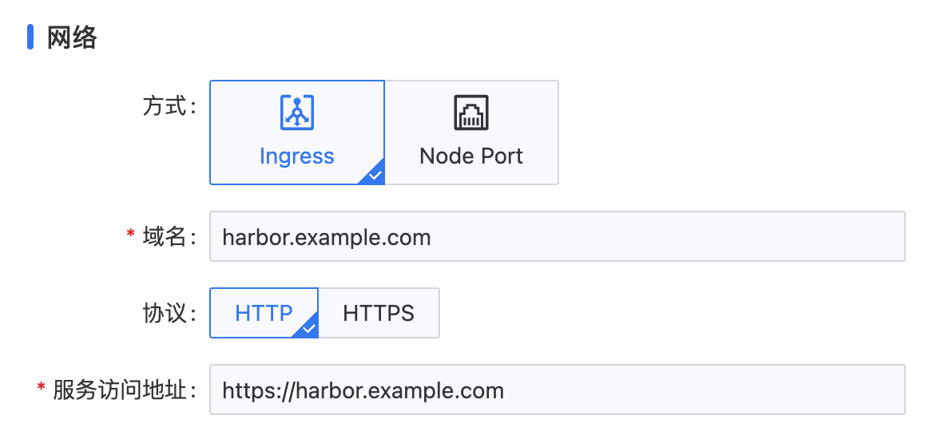
Task: Click the https://harbor.example.com URL text
Action: pos(363,391)
